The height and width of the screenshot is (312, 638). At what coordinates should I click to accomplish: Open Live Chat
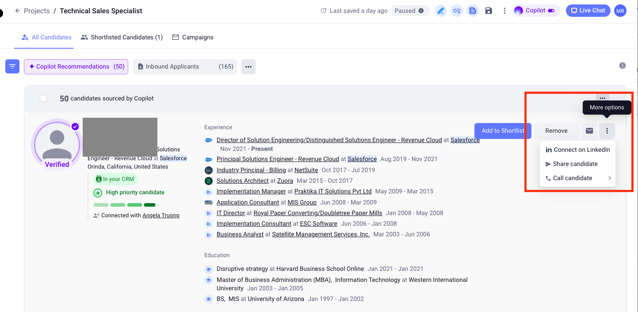click(588, 11)
